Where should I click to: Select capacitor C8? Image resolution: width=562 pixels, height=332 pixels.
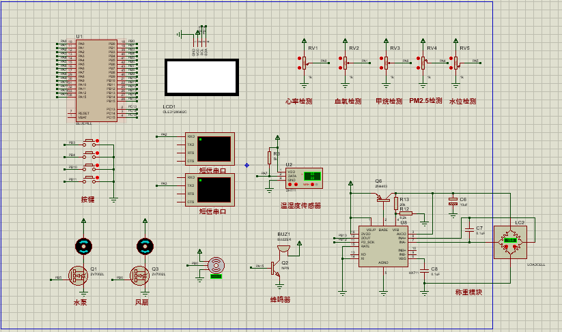click(x=425, y=271)
